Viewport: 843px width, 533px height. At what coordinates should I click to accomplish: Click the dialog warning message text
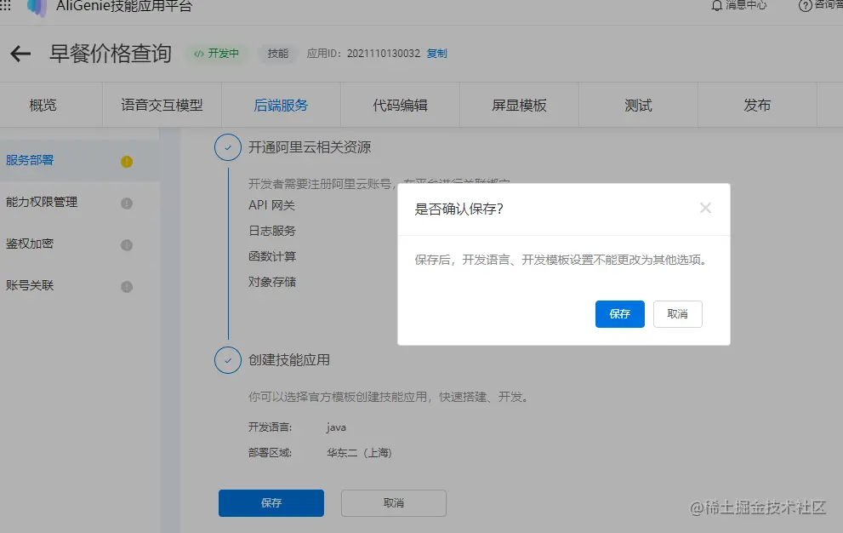(561, 260)
